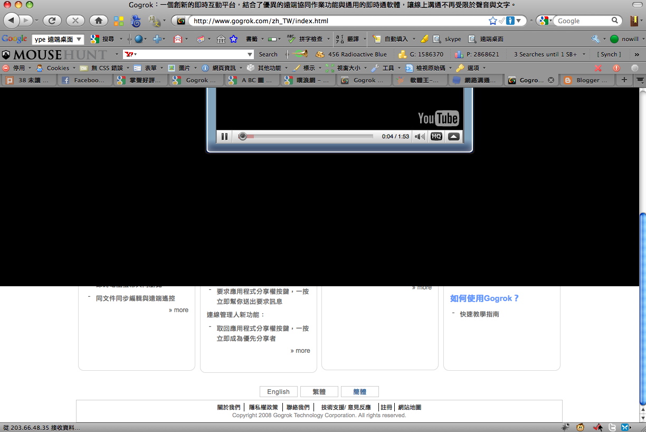This screenshot has height=432, width=646.
Task: Click the colorful squares toolbar icon
Action: [x=119, y=21]
